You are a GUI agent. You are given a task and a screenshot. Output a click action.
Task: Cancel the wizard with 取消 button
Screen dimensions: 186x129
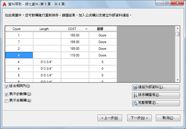pos(168,118)
